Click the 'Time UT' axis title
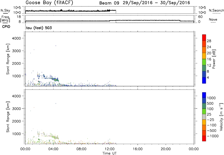Viewport: 224px width, 155px height. point(109,153)
